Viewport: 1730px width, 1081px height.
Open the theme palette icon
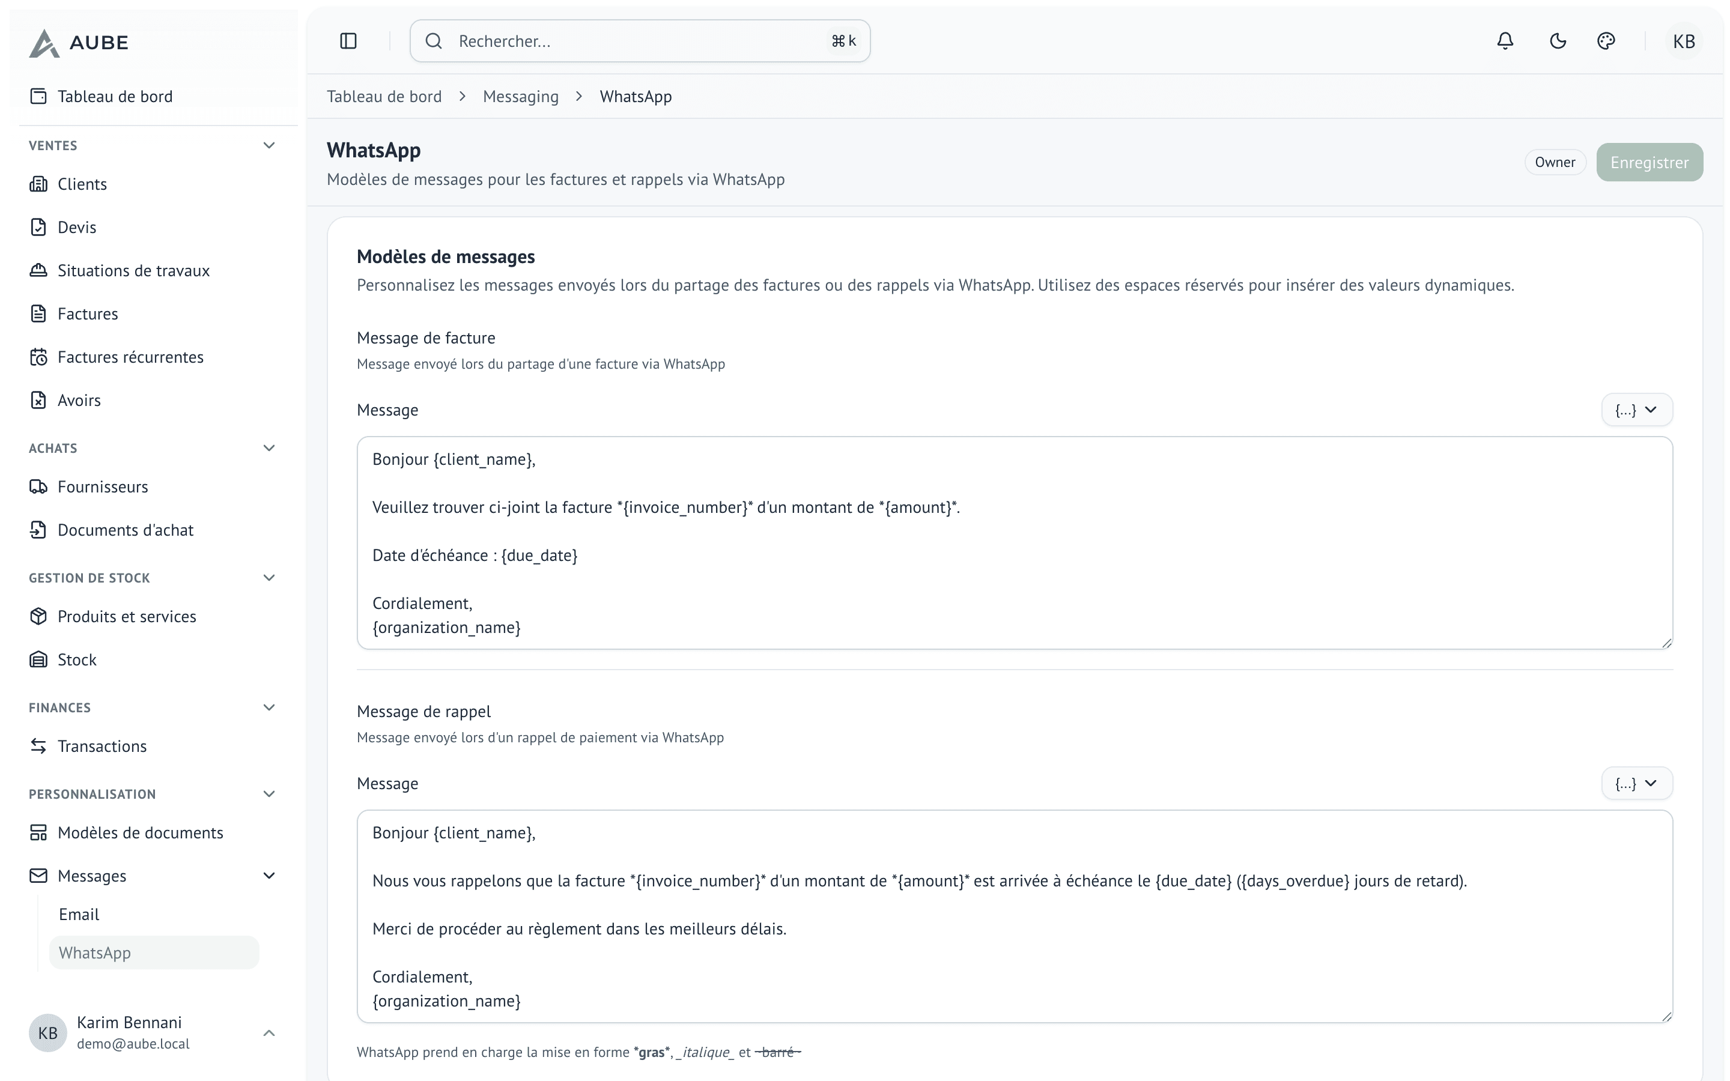coord(1606,41)
